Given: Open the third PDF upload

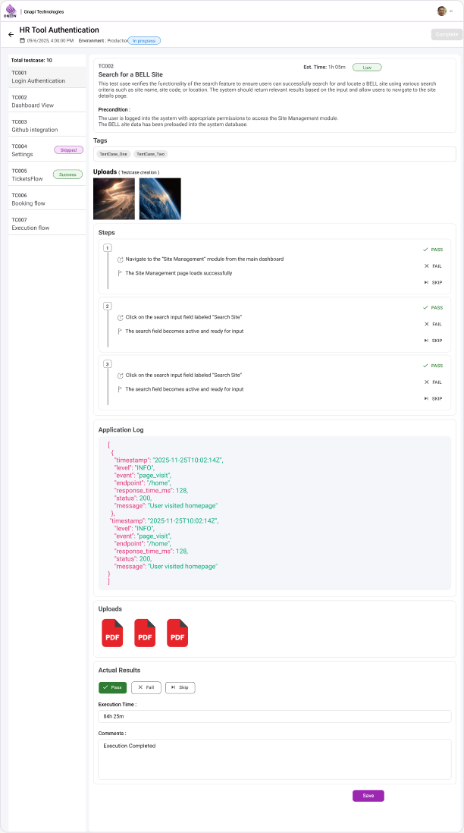Looking at the screenshot, I should [x=177, y=633].
